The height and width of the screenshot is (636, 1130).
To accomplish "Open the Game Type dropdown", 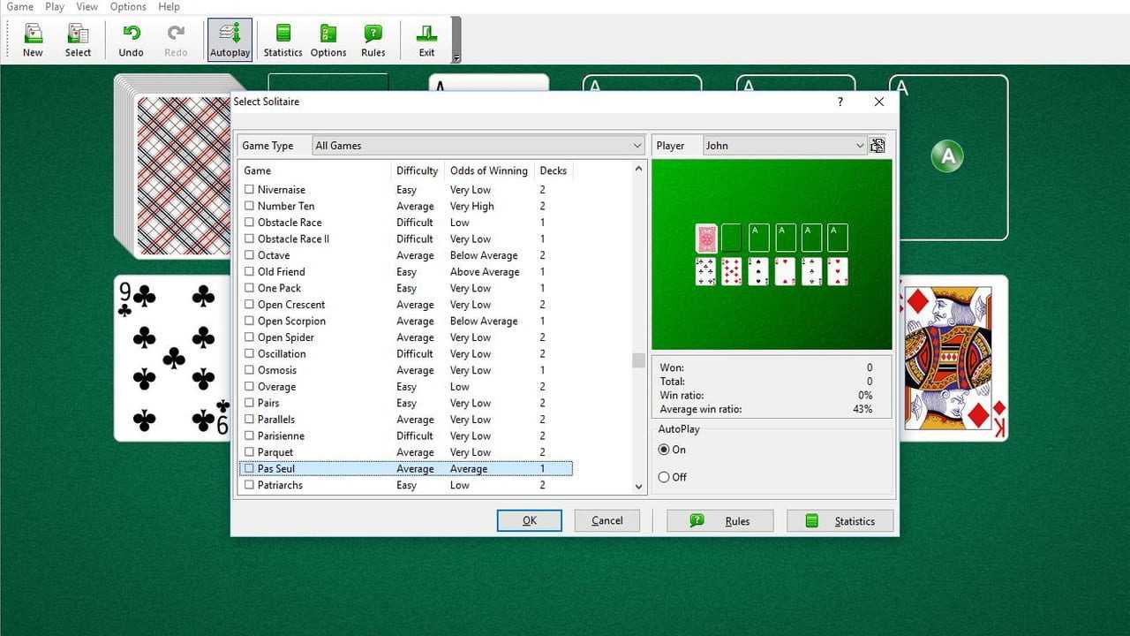I will [x=478, y=146].
